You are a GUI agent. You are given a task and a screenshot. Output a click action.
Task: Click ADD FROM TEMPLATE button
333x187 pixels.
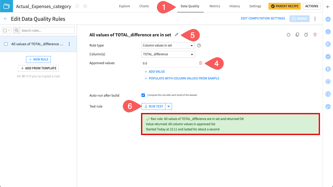[38, 68]
